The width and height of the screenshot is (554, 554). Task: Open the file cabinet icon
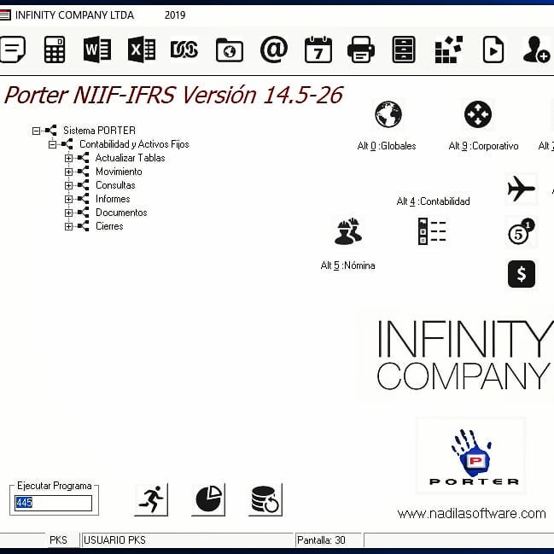404,50
